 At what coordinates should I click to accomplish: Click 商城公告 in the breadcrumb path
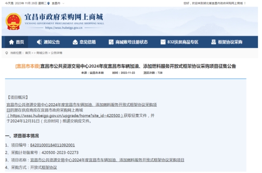pos(42,53)
